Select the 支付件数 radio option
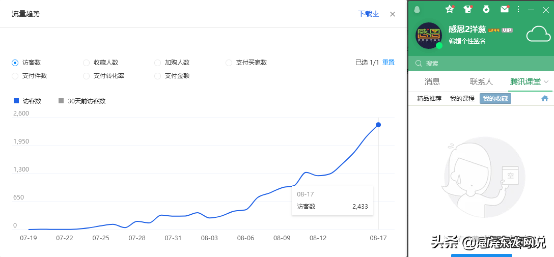The height and width of the screenshot is (257, 554). coord(15,76)
